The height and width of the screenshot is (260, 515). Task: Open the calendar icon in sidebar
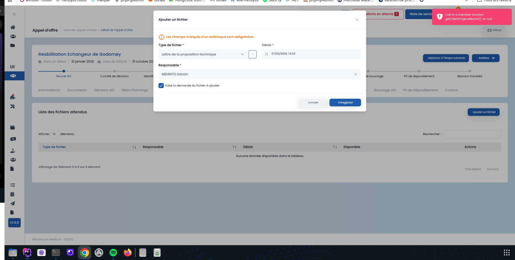tap(12, 194)
